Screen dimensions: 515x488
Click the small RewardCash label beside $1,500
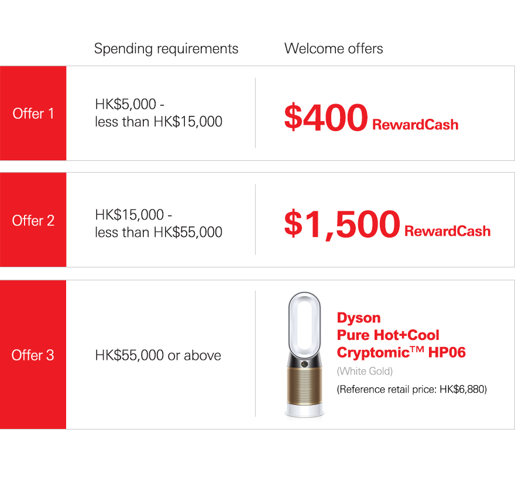447,231
